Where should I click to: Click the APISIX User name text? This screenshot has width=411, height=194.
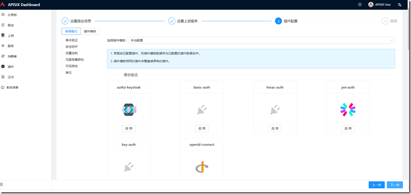pyautogui.click(x=383, y=5)
